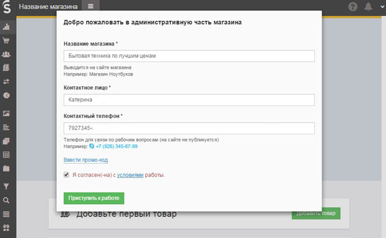Open the list lines sidebar icon

(x=6, y=214)
